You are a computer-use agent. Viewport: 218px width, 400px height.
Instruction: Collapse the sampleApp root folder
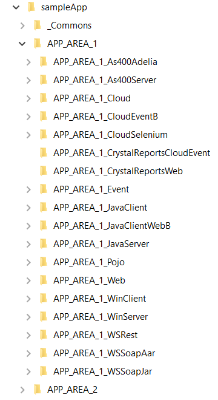tap(16, 7)
